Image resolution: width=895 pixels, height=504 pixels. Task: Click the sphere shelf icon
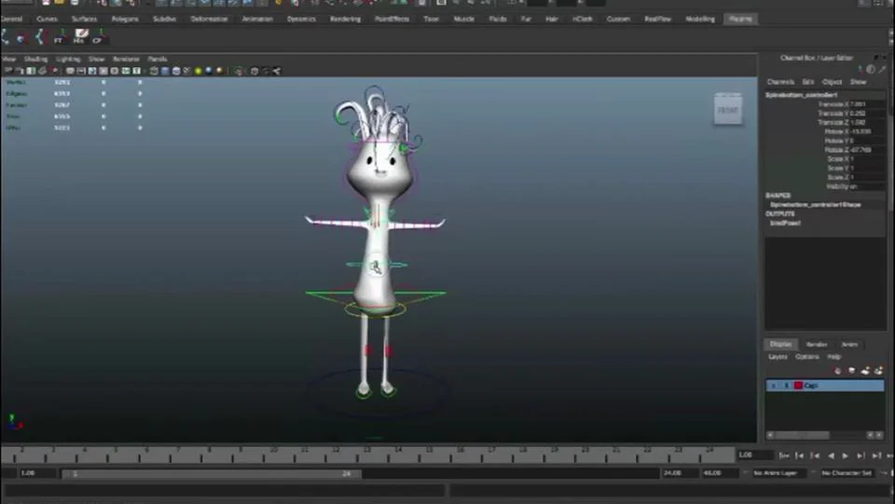coord(21,37)
